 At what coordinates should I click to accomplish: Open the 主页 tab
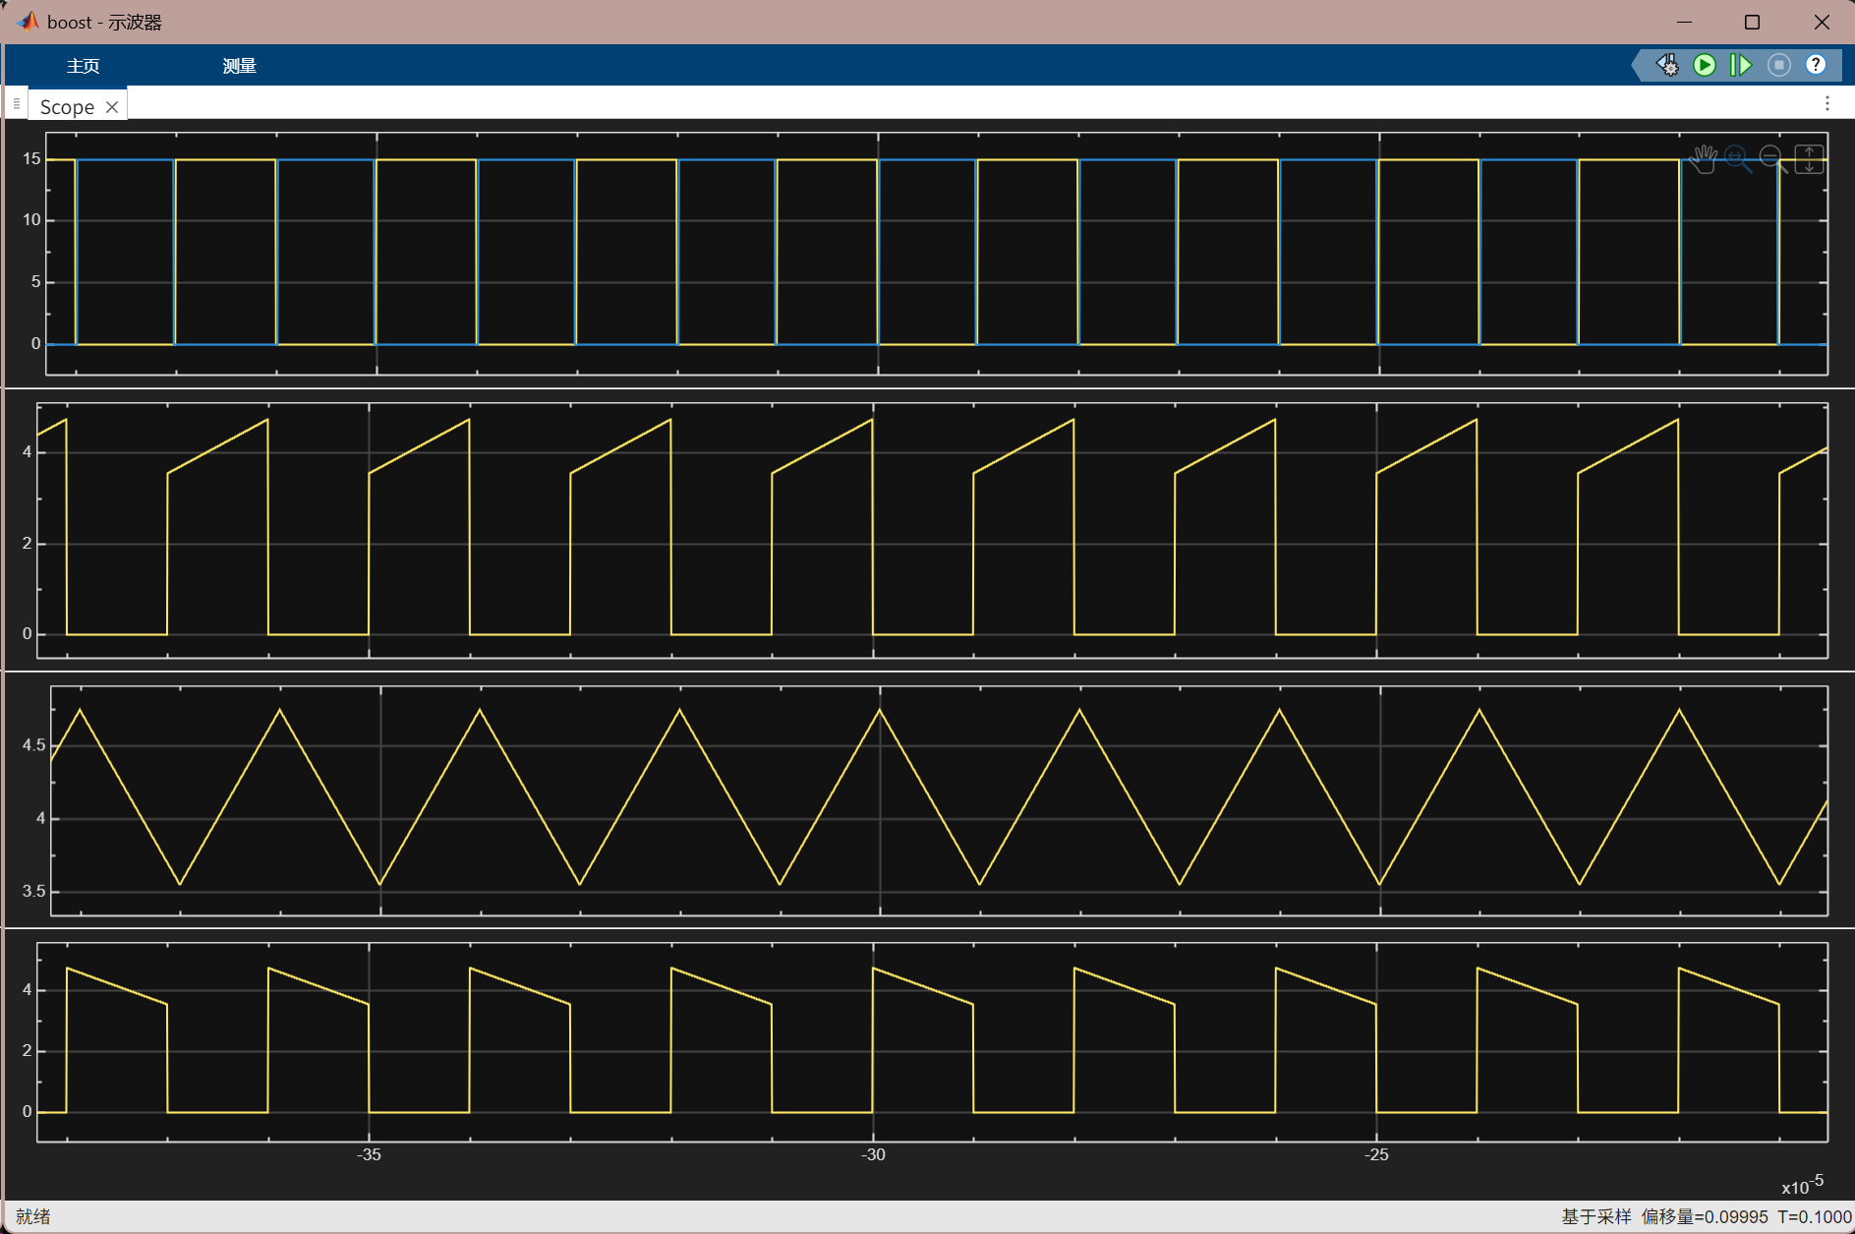[x=83, y=66]
